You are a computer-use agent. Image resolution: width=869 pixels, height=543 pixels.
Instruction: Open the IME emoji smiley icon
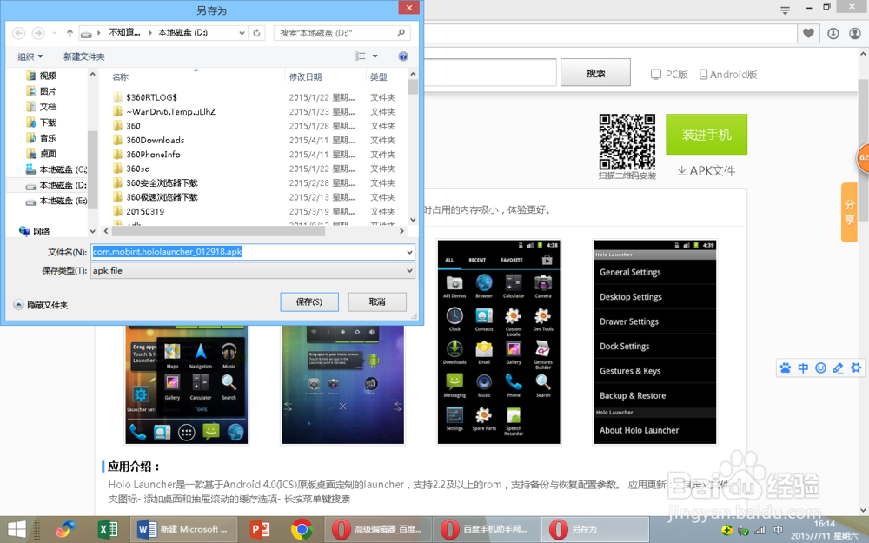(x=821, y=368)
